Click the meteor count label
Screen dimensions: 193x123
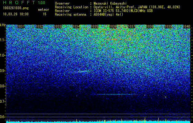(44, 10)
